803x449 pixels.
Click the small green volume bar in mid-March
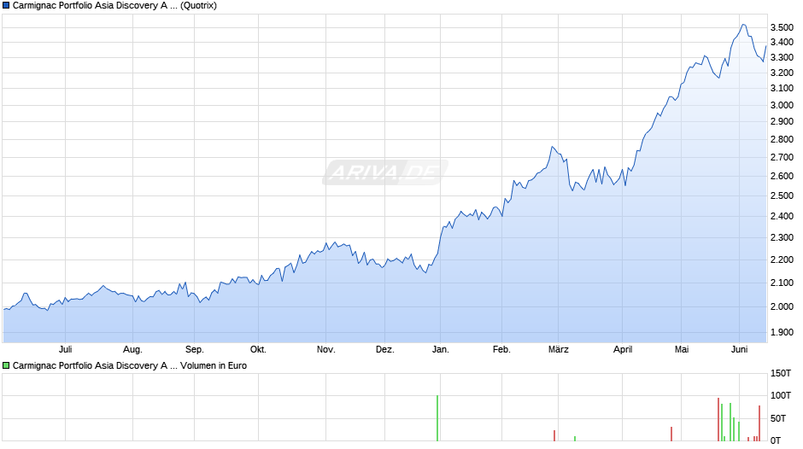coord(575,439)
